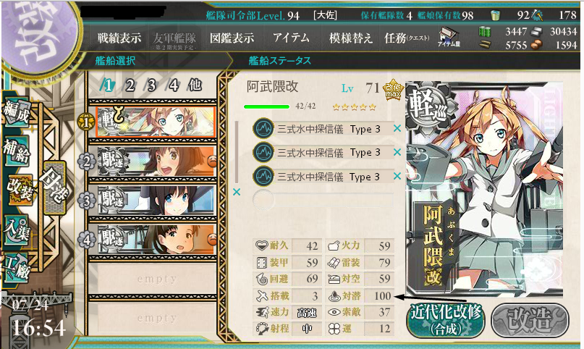This screenshot has height=349, width=584.
Task: Open the アイテム屋 item shop icon
Action: click(449, 37)
